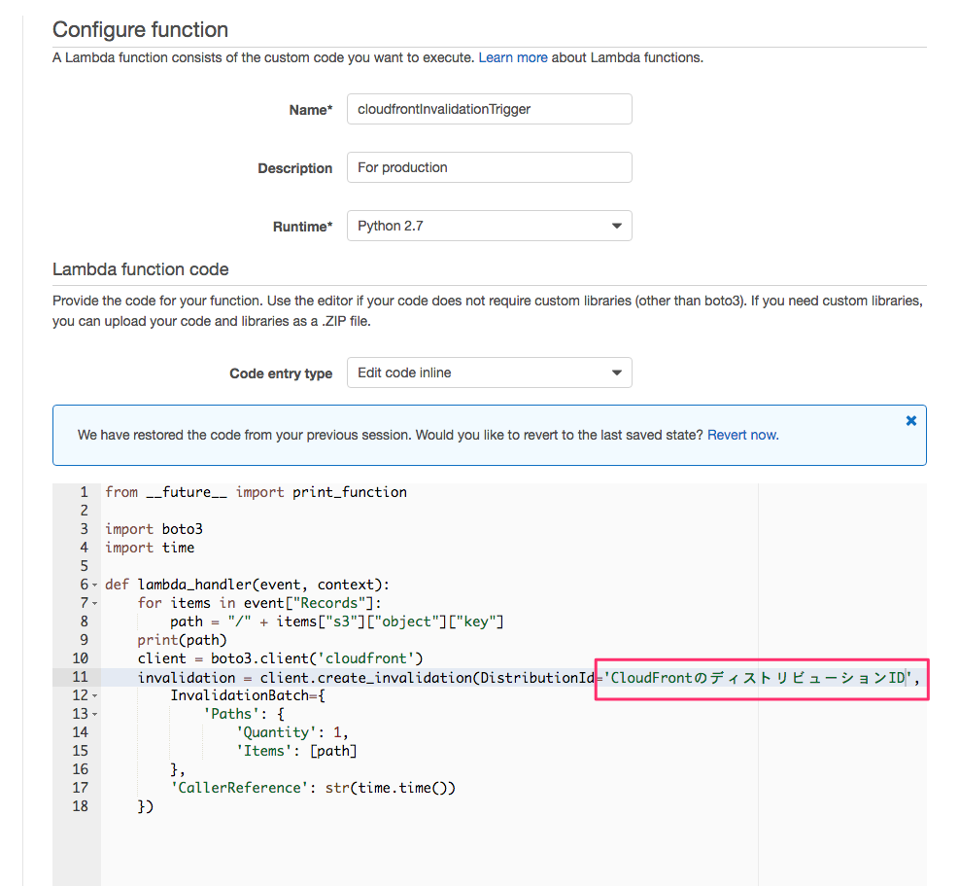Collapse the for loop at line 7
Viewport: 959px width, 887px height.
coord(94,604)
